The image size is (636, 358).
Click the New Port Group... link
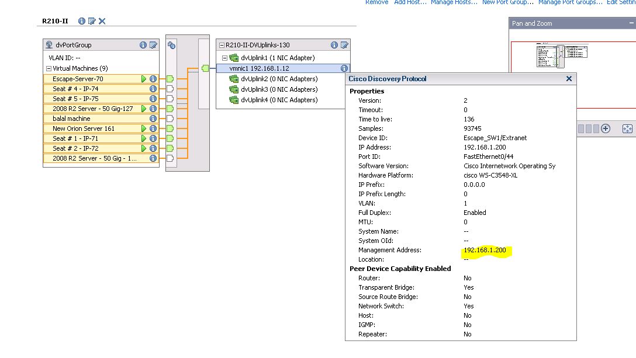(x=508, y=2)
